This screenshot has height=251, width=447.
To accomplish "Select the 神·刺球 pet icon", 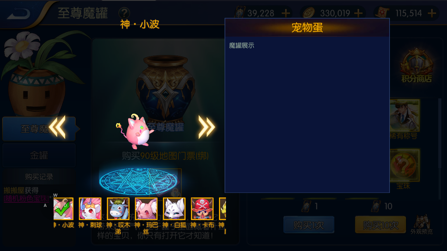I will tap(90, 209).
